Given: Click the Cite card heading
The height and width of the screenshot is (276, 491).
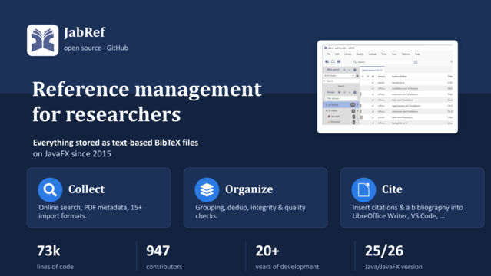Looking at the screenshot, I should tap(392, 189).
